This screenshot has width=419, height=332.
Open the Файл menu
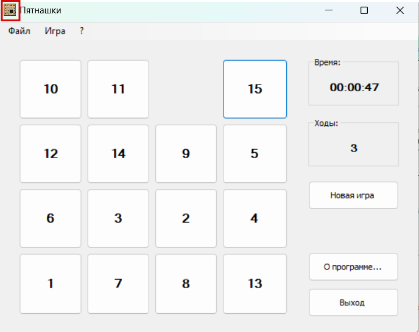(x=19, y=31)
